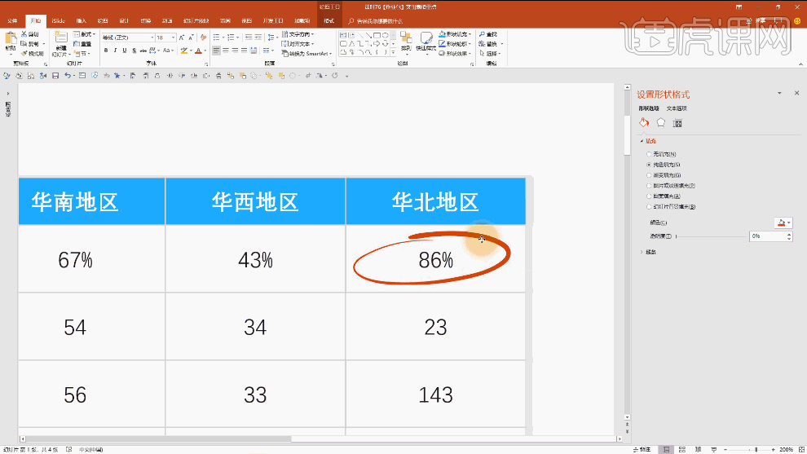Pick the oval shape in shapes gallery
Screen dimensions: 807x454
385,36
